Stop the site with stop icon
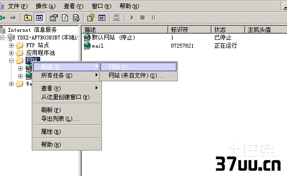Viewport: 287px width, 176px height. (143, 18)
